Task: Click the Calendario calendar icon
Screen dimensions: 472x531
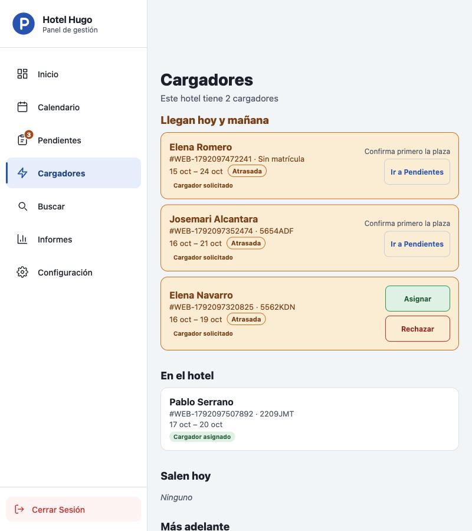Action: (22, 107)
